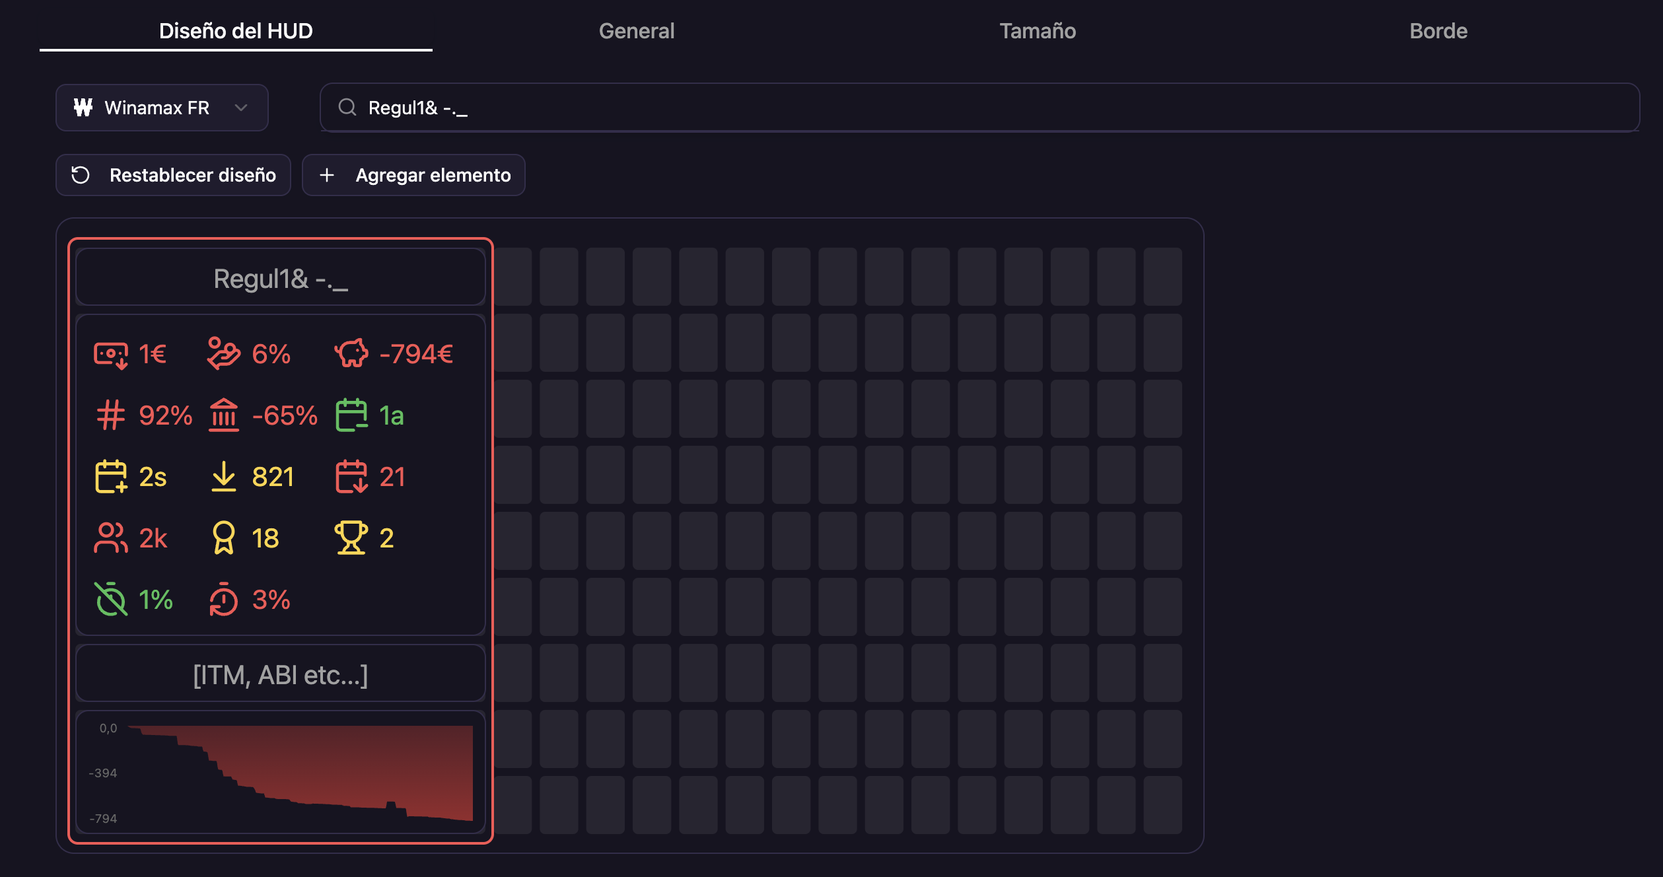Click the 1a value text
1663x877 pixels.
pos(392,416)
